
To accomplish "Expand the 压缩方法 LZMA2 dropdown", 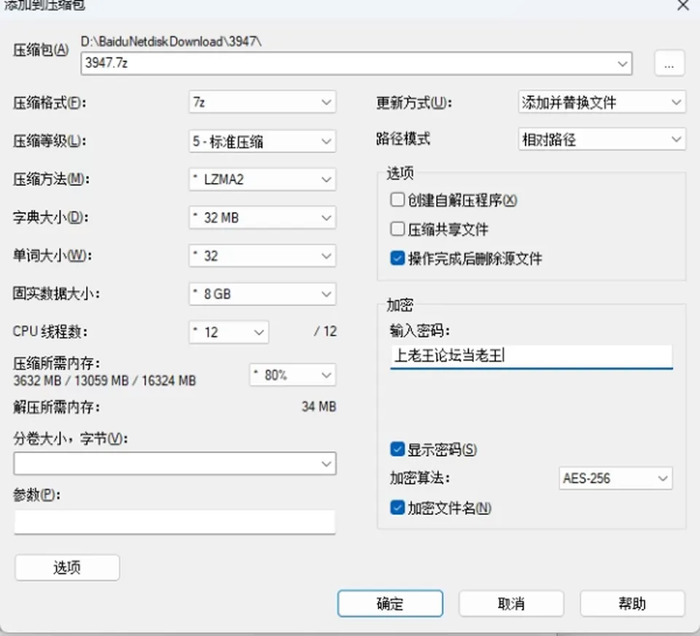I will [x=262, y=179].
